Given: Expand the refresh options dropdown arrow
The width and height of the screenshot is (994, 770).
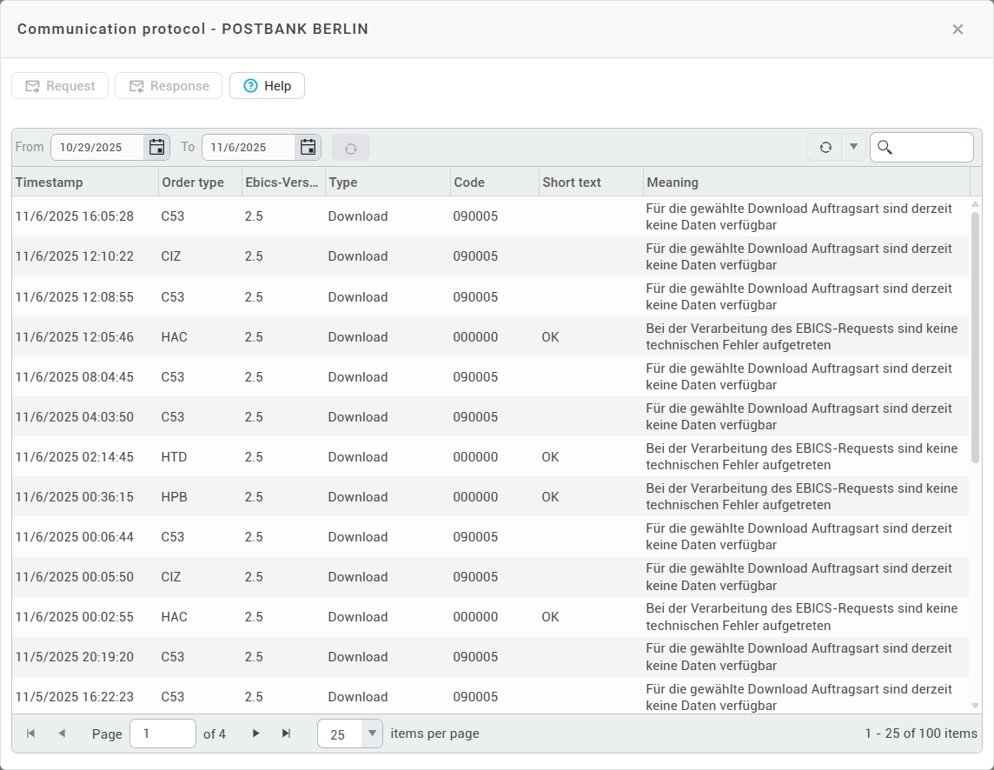Looking at the screenshot, I should (853, 147).
